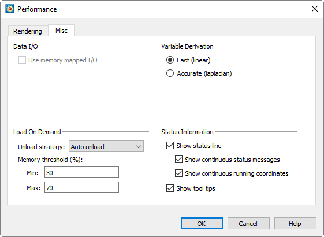Select the Misc tab

[x=61, y=31]
